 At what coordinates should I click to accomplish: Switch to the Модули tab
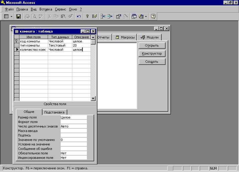(149, 37)
